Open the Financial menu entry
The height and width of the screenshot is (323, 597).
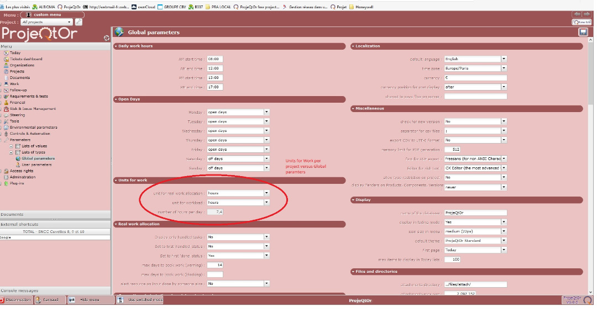(x=17, y=103)
